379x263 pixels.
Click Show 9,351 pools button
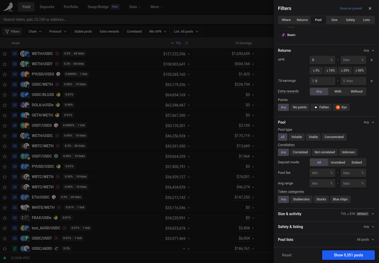[x=348, y=255]
